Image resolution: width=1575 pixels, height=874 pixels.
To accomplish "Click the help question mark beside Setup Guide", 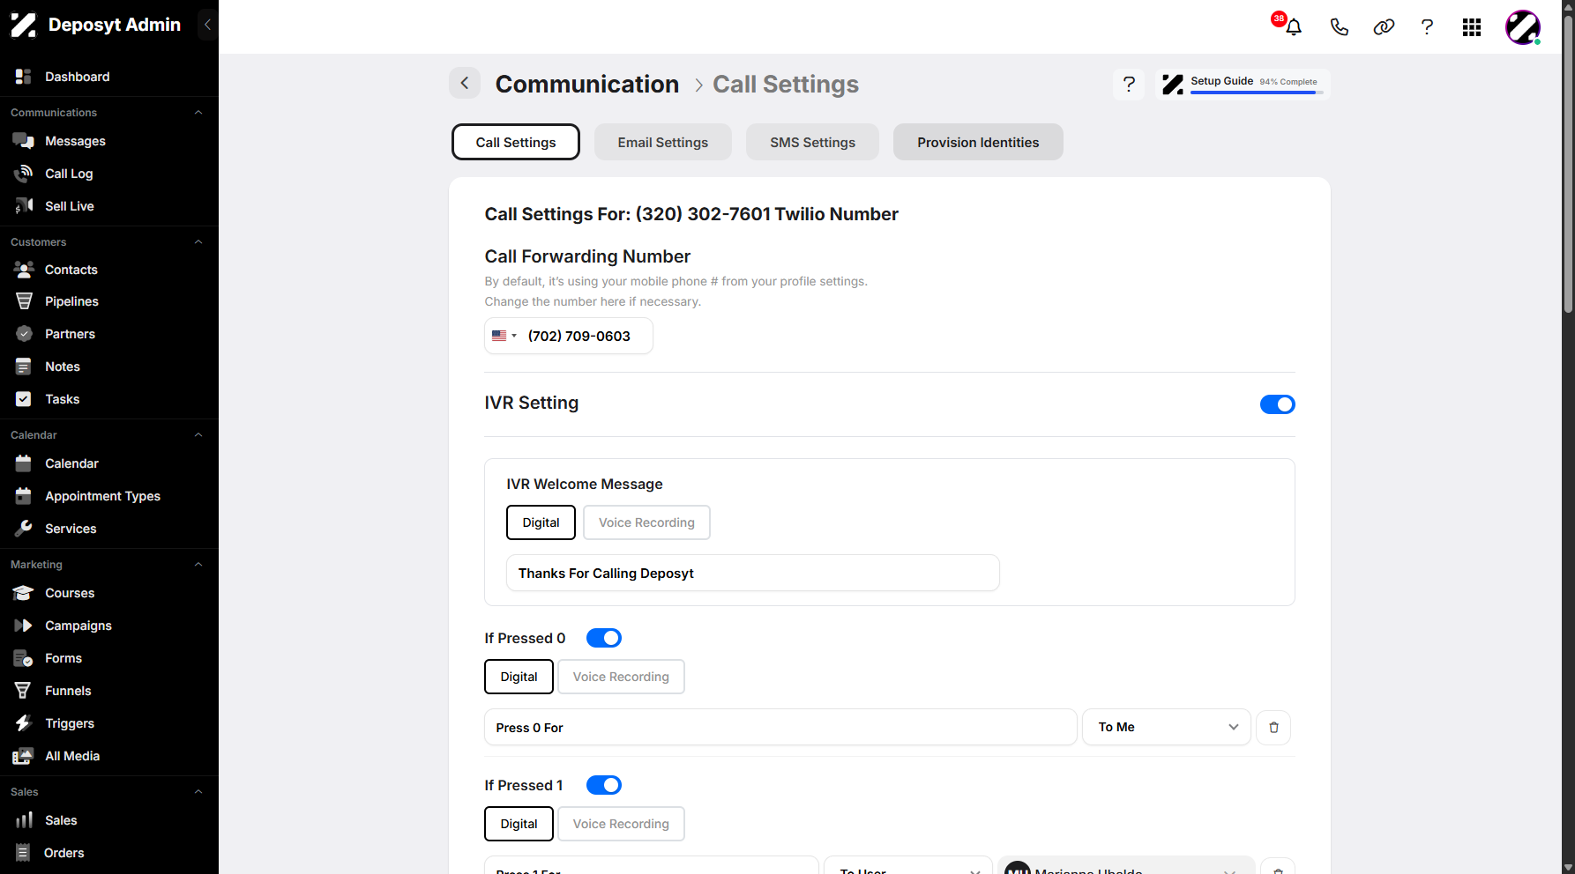I will pyautogui.click(x=1129, y=85).
